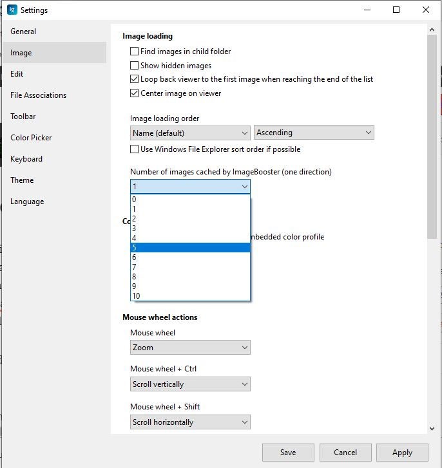
Task: Enable Use Windows File Explorer sort order
Action: [x=135, y=149]
